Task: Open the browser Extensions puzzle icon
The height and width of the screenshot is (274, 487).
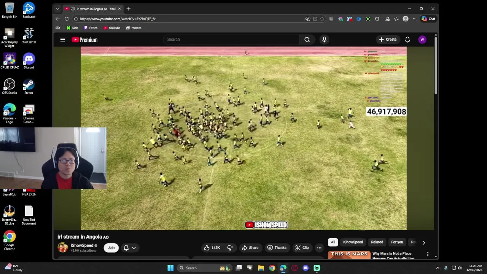Action: point(377,19)
